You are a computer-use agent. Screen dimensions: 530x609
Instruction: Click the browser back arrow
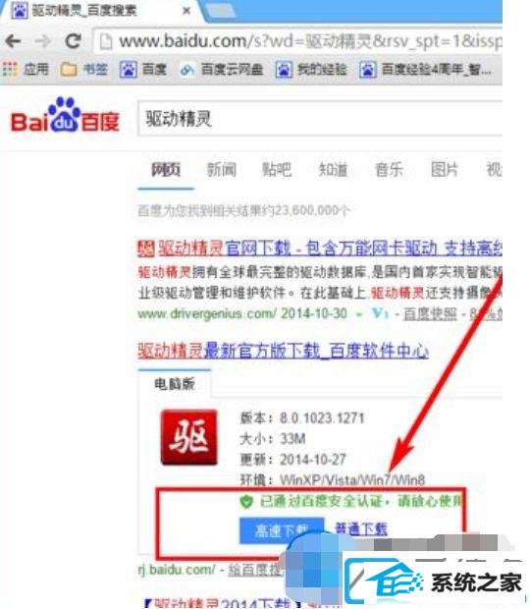[x=14, y=41]
